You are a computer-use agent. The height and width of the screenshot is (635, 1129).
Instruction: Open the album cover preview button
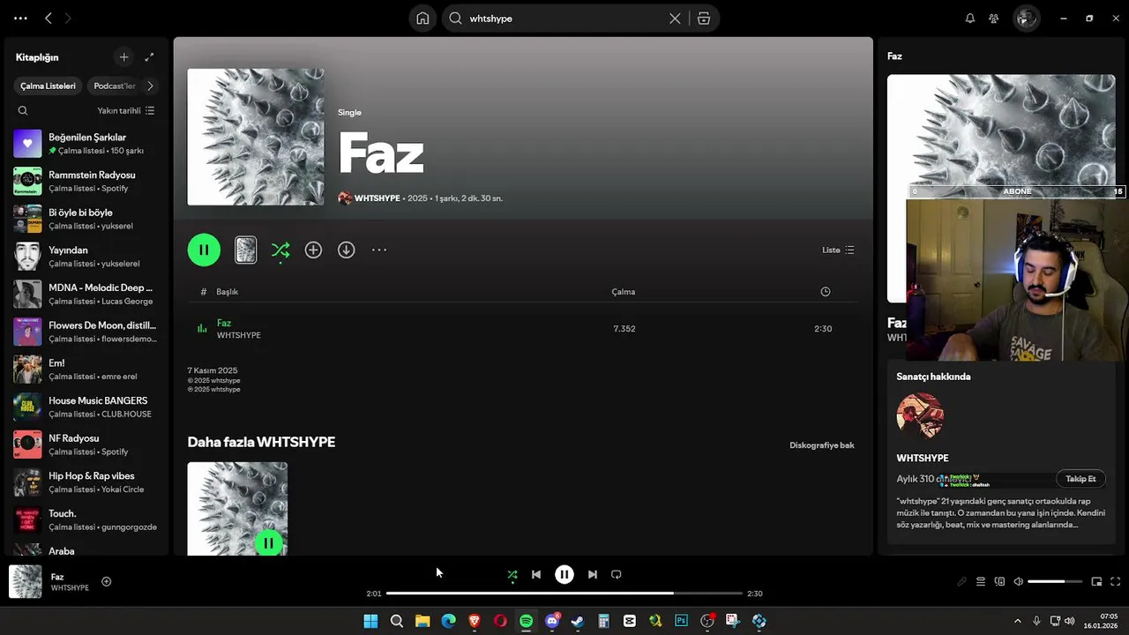[245, 250]
